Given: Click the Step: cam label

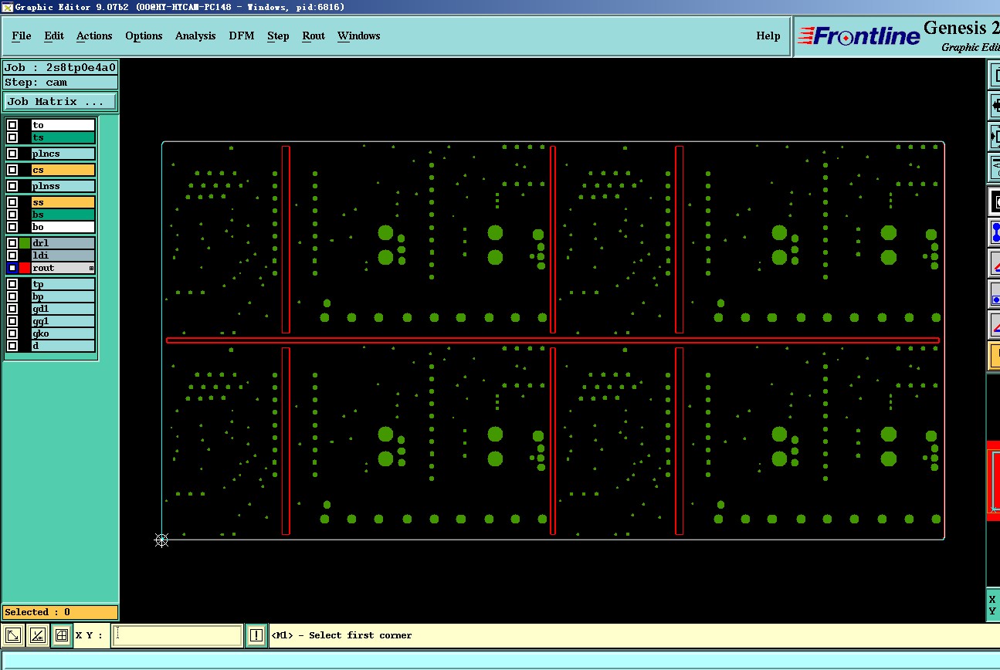Looking at the screenshot, I should [x=60, y=83].
